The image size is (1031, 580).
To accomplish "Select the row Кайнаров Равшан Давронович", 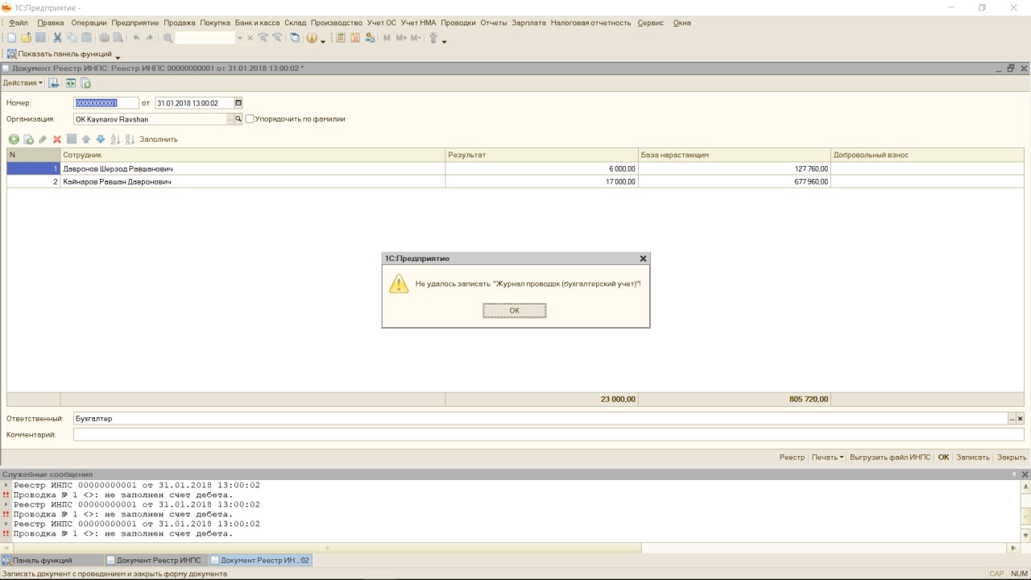I will (x=515, y=181).
